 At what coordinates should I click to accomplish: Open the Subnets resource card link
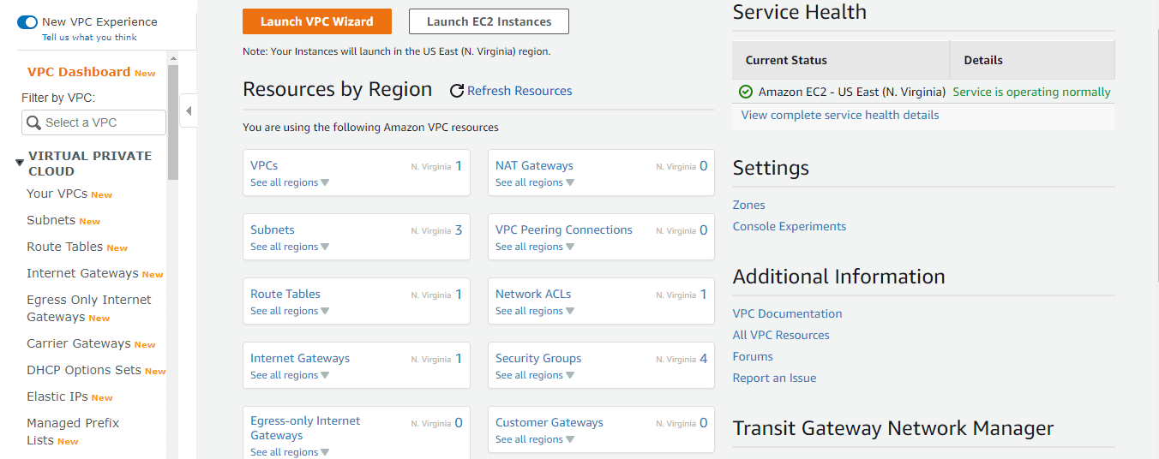273,229
